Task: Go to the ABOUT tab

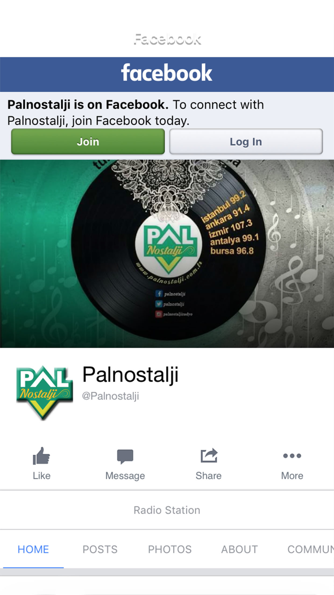Action: pos(239,549)
